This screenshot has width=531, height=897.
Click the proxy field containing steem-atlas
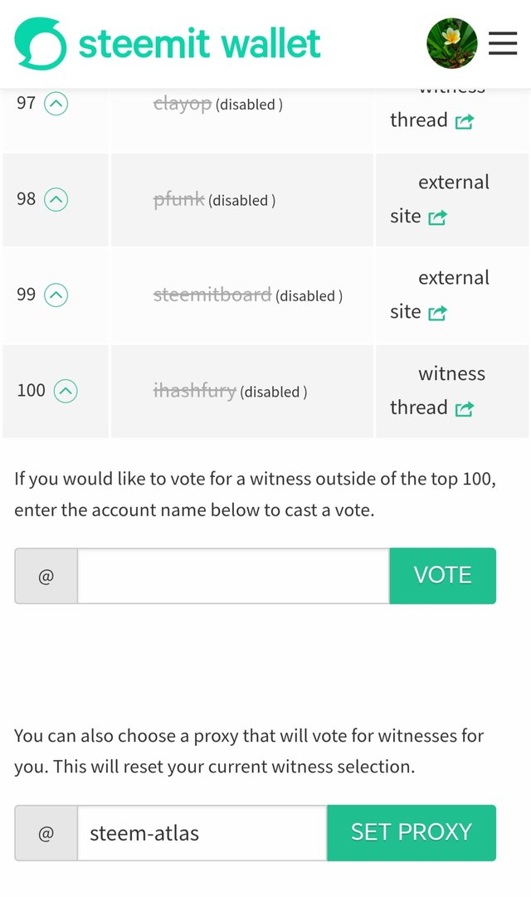pyautogui.click(x=202, y=833)
